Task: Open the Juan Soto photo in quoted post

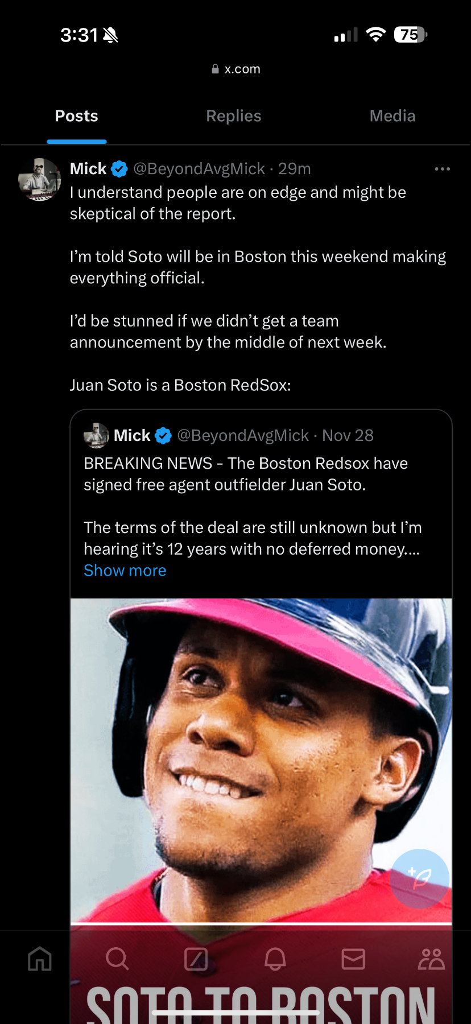Action: click(x=261, y=757)
